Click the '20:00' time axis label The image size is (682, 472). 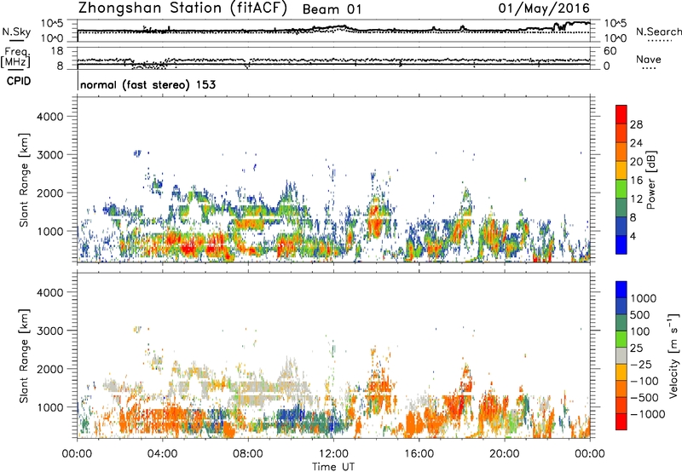point(505,454)
